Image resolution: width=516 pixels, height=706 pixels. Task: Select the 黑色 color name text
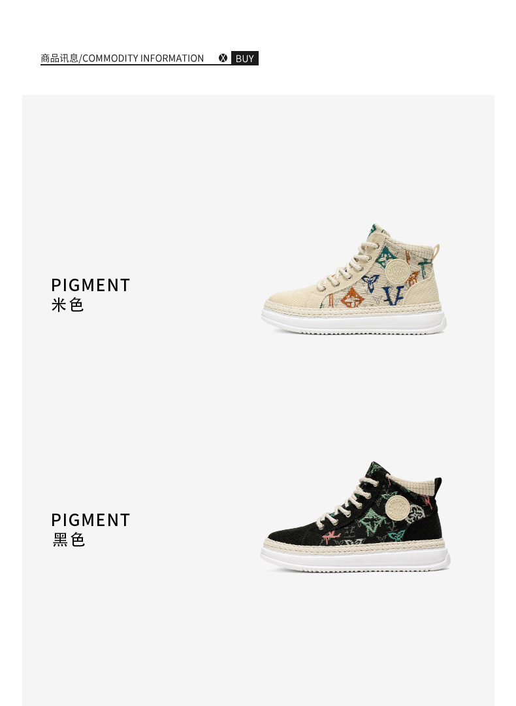pyautogui.click(x=69, y=539)
